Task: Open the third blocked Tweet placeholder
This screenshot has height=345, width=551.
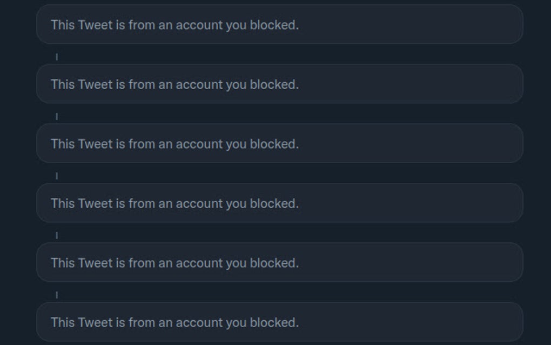Action: coord(279,143)
